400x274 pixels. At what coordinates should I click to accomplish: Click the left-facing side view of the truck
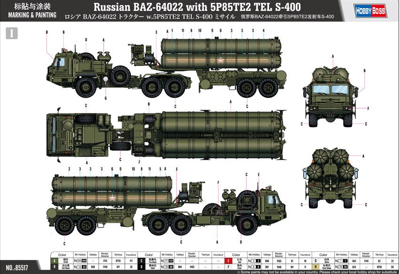pyautogui.click(x=166, y=67)
